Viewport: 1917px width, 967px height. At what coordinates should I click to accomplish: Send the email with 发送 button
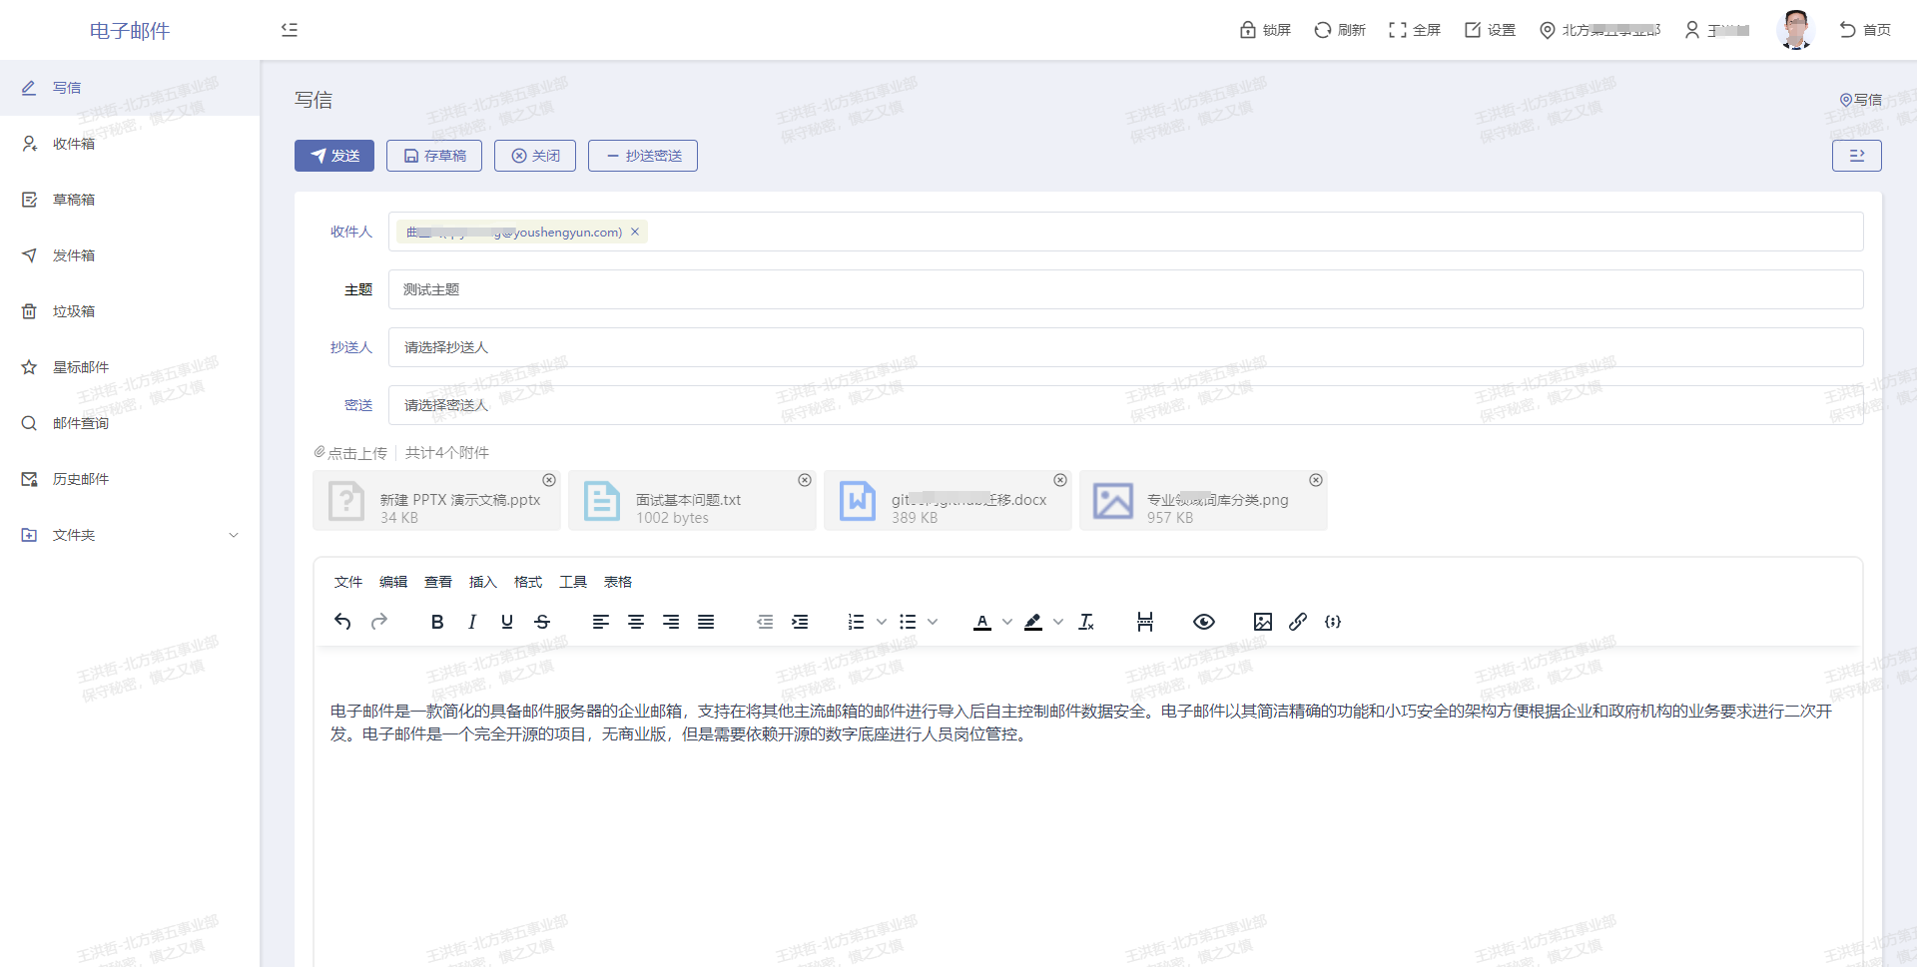(334, 156)
